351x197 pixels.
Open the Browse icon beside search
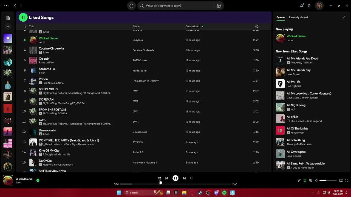(x=219, y=6)
